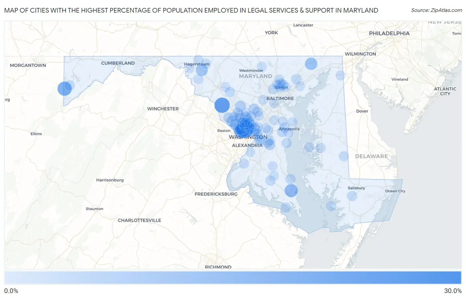Click the Ocean City label

[395, 191]
